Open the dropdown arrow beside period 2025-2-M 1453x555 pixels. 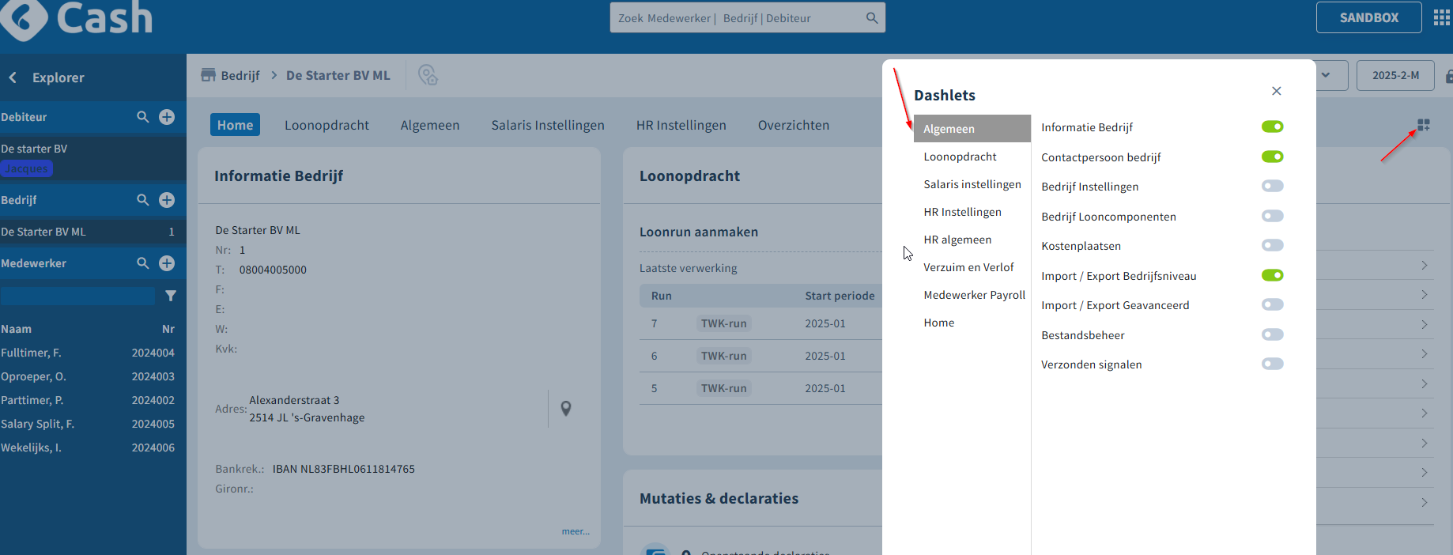pos(1326,75)
